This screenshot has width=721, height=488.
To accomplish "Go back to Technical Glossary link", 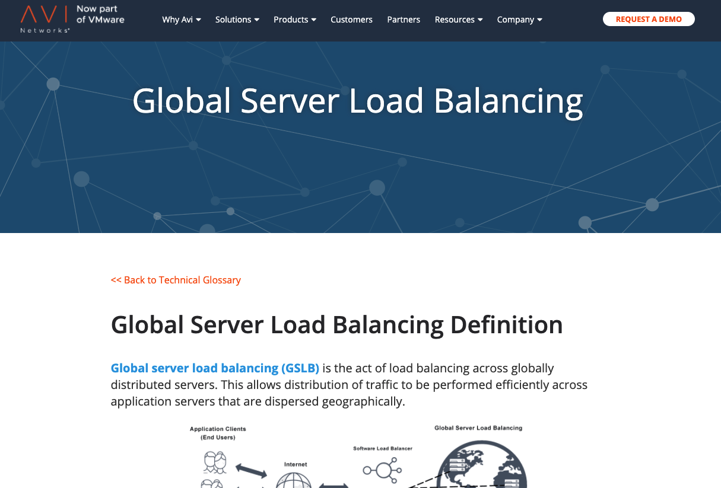I will 176,280.
